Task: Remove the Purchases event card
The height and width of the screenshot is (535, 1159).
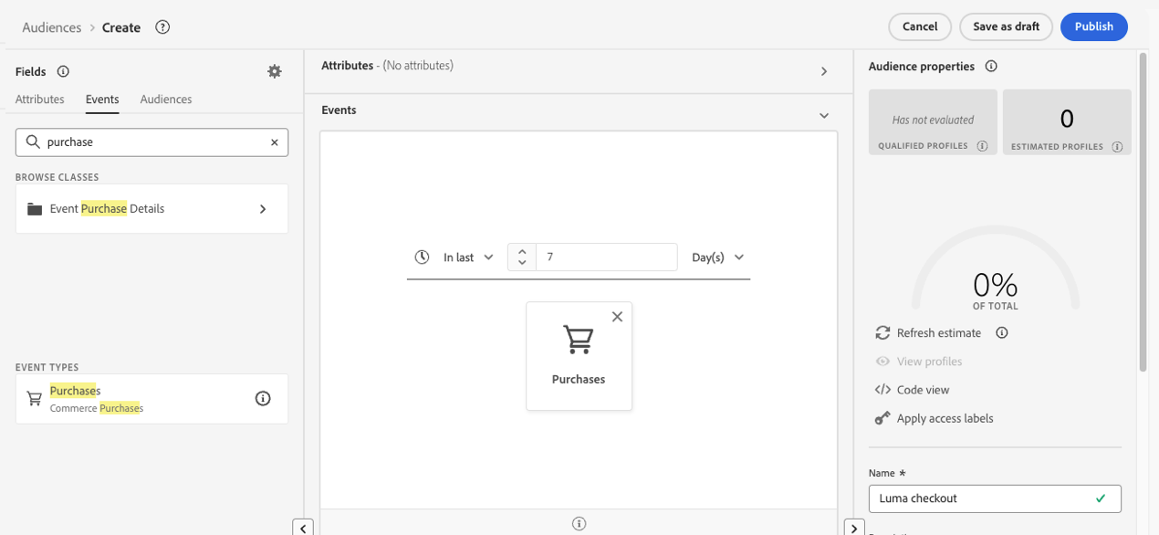Action: click(x=617, y=317)
